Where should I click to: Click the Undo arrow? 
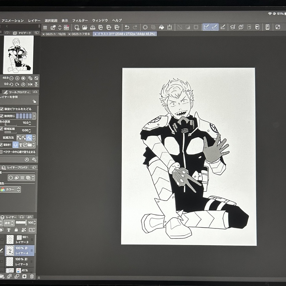click(127, 28)
